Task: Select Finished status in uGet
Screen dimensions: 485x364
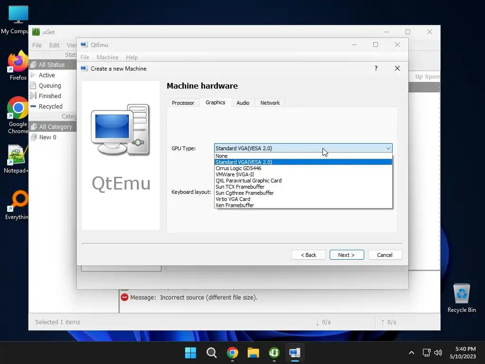Action: pyautogui.click(x=53, y=96)
